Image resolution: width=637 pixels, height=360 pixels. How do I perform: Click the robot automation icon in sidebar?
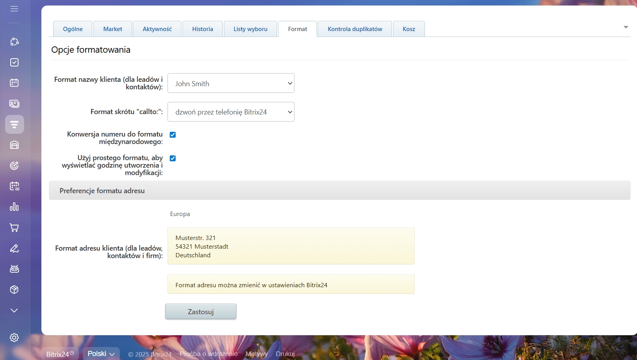point(14,269)
